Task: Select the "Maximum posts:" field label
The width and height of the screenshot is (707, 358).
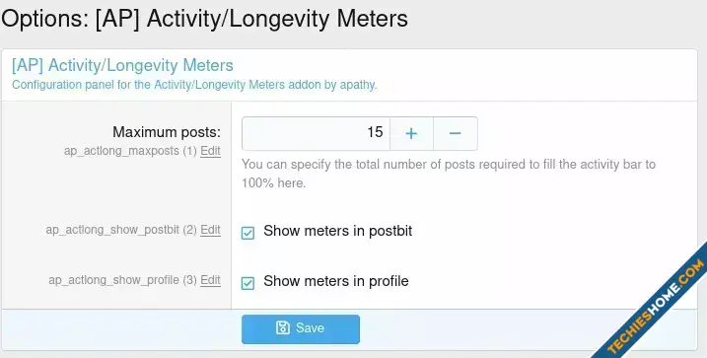Action: pos(167,132)
